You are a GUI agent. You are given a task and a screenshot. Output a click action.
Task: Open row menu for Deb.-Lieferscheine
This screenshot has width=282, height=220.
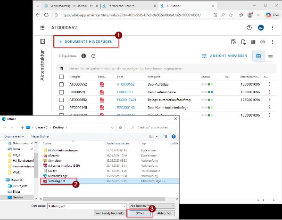[x=270, y=92]
